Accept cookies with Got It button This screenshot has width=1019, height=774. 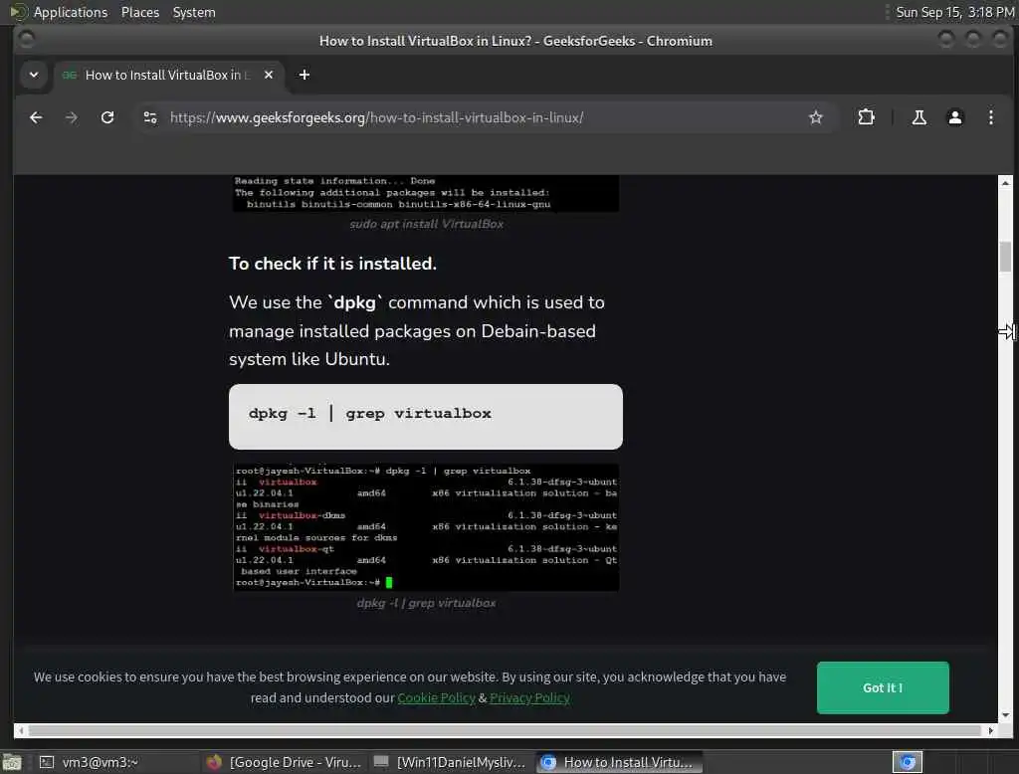[x=883, y=687]
